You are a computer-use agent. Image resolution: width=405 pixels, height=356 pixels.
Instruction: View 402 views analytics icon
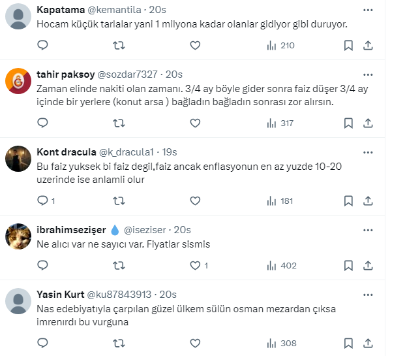(281, 265)
